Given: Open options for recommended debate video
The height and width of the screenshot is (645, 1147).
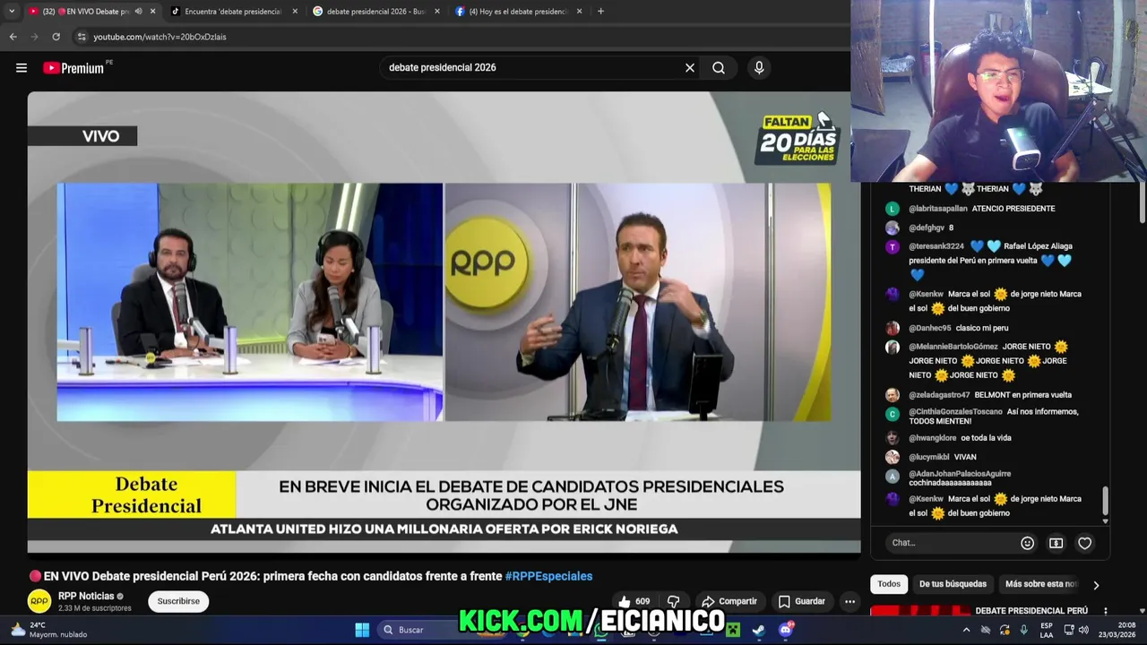Looking at the screenshot, I should [x=1105, y=611].
